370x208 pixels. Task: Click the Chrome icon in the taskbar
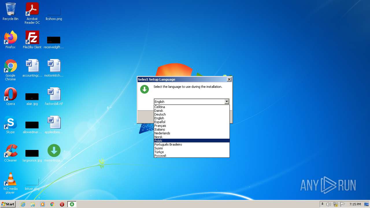tap(52, 204)
